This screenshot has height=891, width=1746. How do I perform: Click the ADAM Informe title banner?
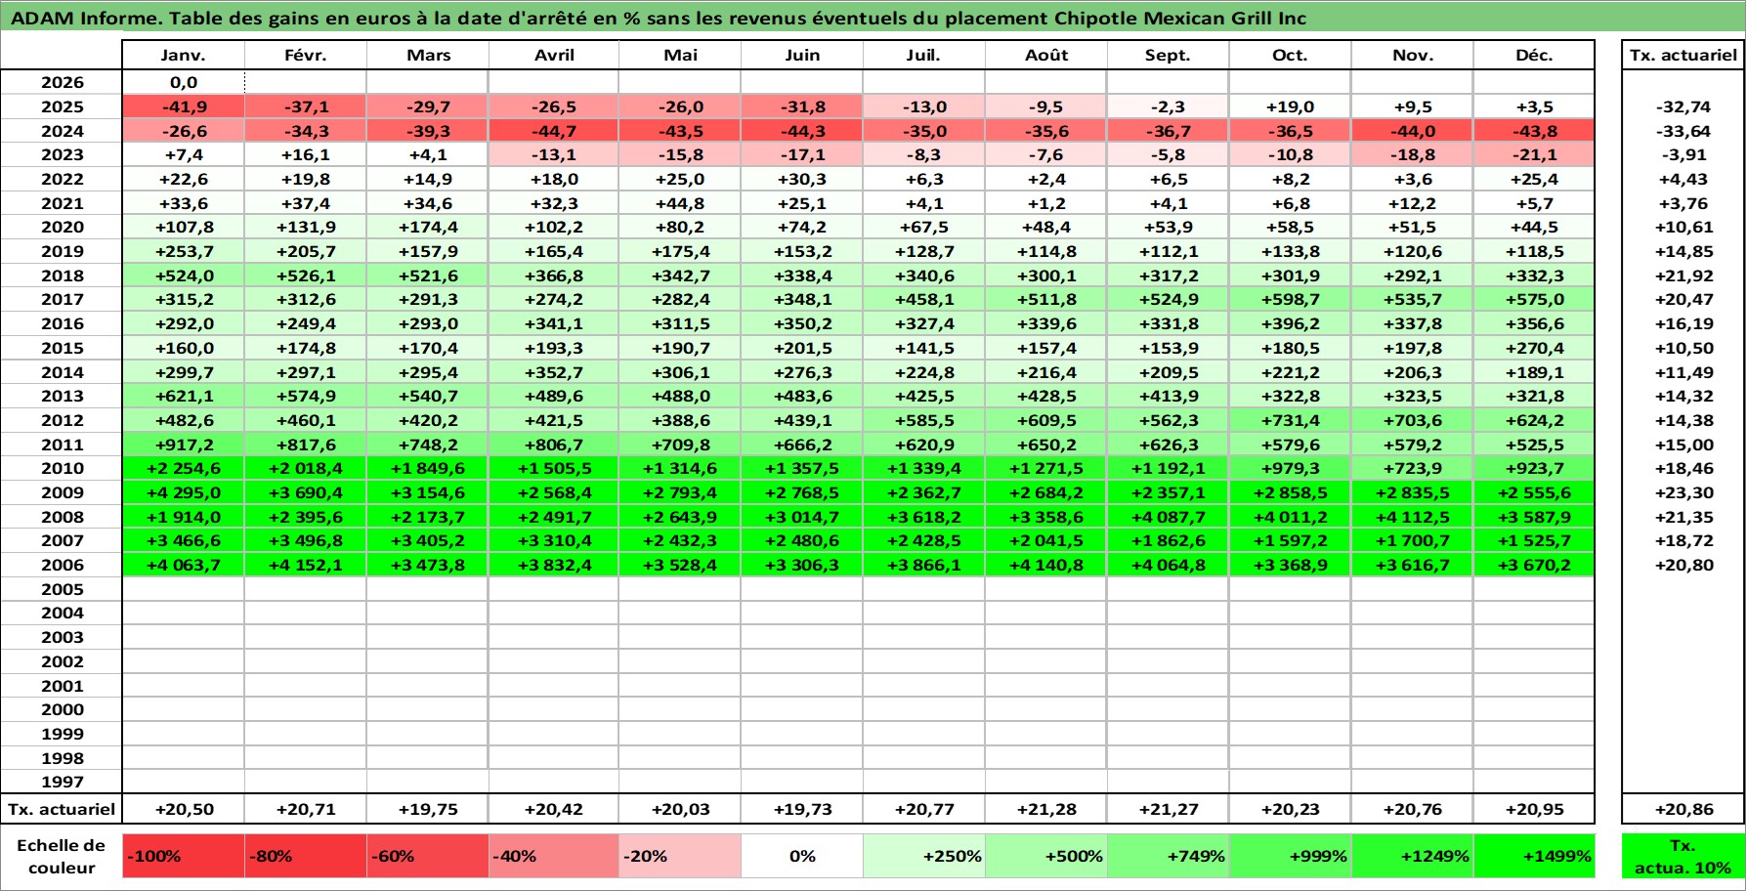(x=873, y=18)
